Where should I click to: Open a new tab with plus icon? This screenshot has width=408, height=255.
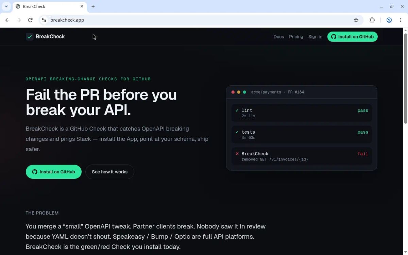pyautogui.click(x=93, y=6)
